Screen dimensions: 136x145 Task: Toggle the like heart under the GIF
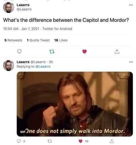(81, 141)
